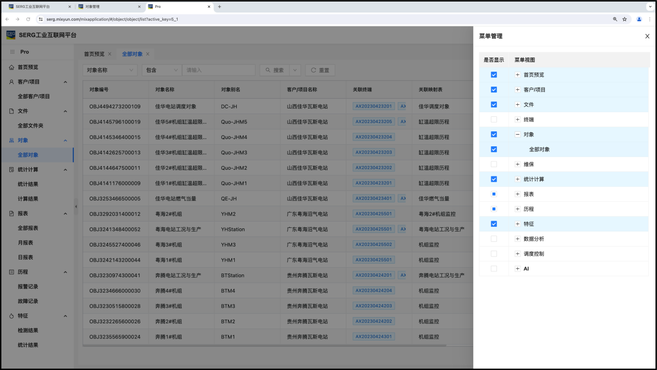Click the apps grid icon beside Pro
The height and width of the screenshot is (370, 657).
pyautogui.click(x=12, y=52)
